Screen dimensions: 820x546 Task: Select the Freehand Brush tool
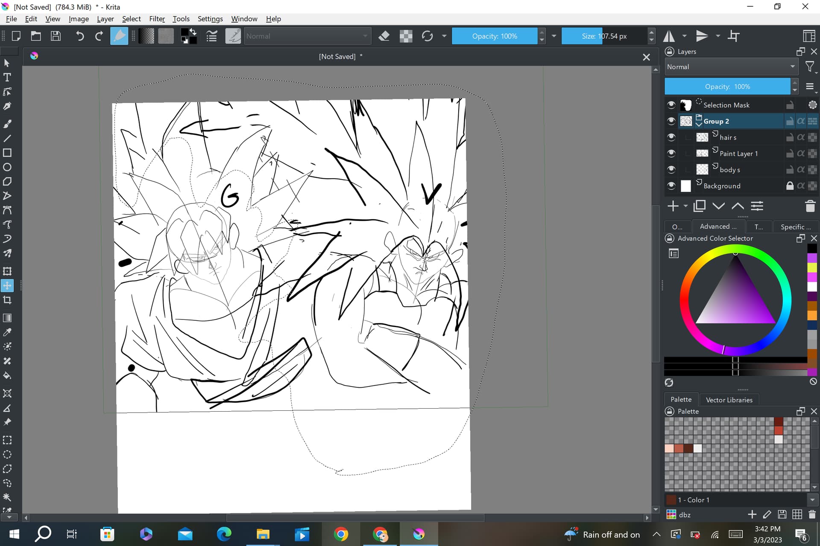pos(7,124)
